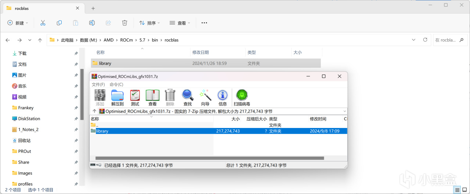The width and height of the screenshot is (470, 194).
Task: Click WinRAR's 信息 (Info) icon
Action: 223,98
